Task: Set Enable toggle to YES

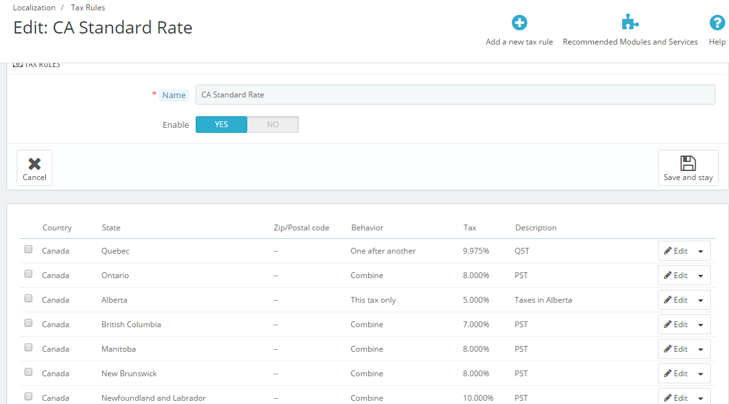Action: 221,125
